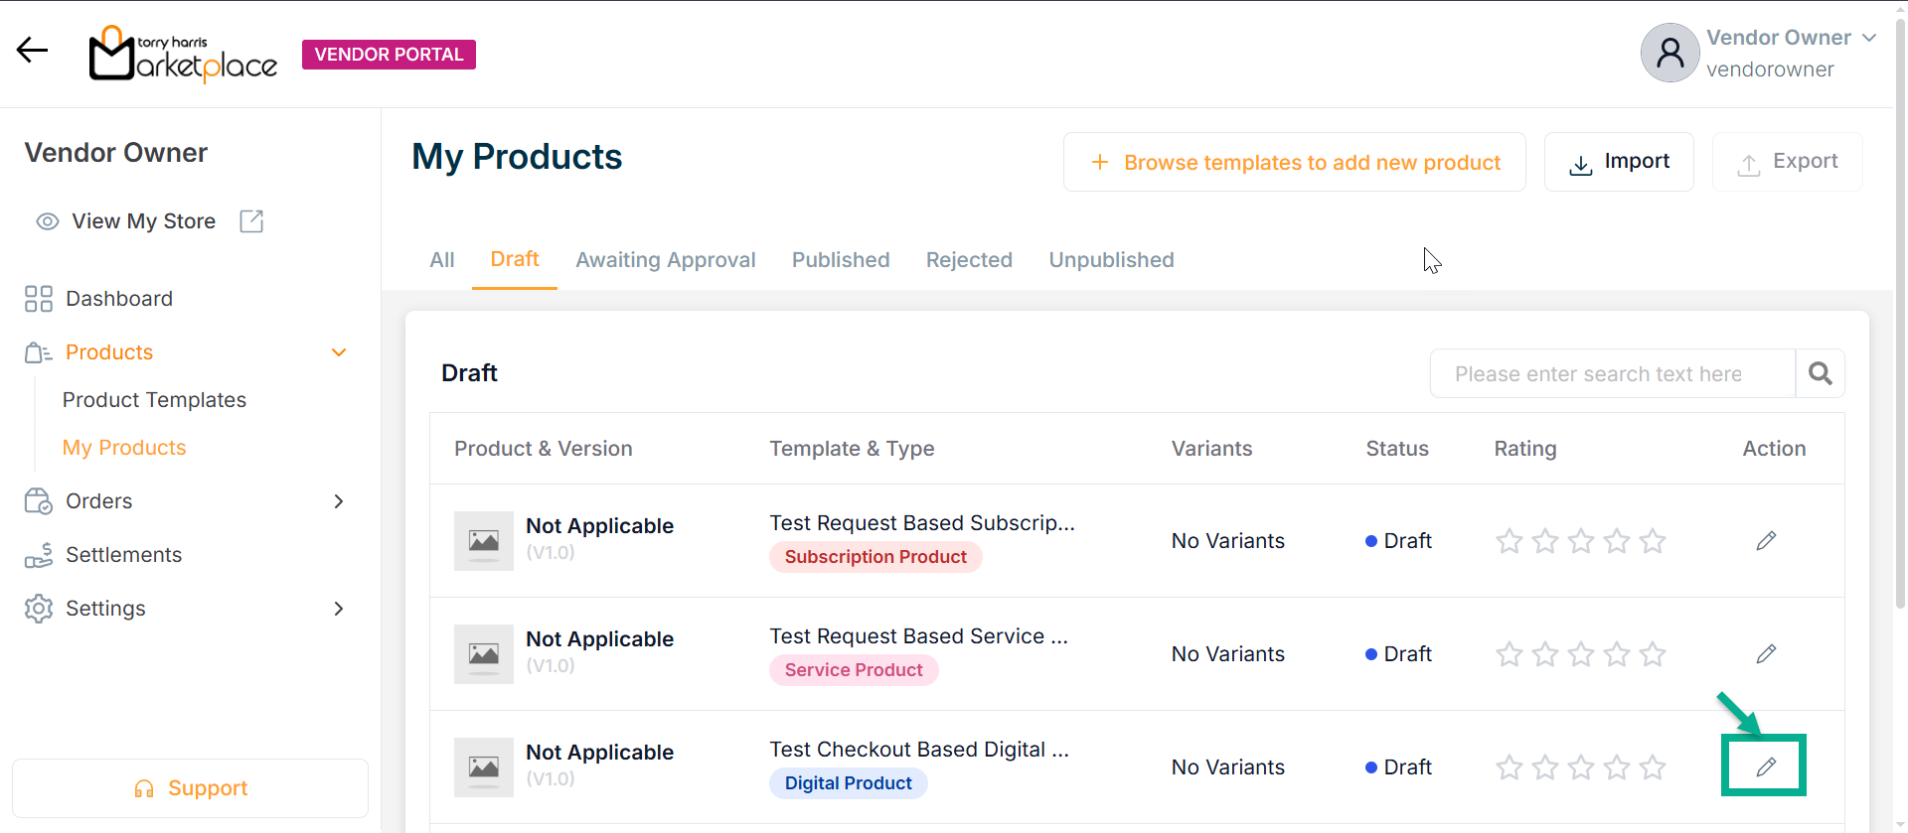The image size is (1908, 833).
Task: Open store via external link icon
Action: click(x=251, y=221)
